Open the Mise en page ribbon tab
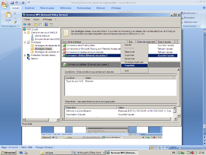206x155 pixels. tap(47, 8)
